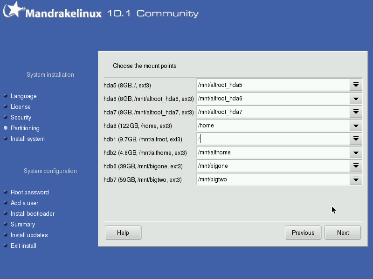
Task: Click the /mnt/althome mount point field
Action: click(x=273, y=153)
